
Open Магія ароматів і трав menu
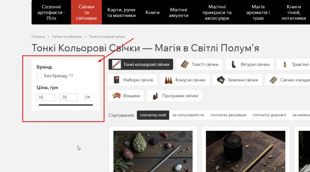(258, 13)
